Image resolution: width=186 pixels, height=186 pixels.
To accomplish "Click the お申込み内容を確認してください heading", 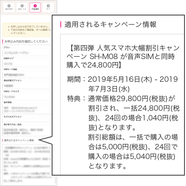I will coord(26,41).
